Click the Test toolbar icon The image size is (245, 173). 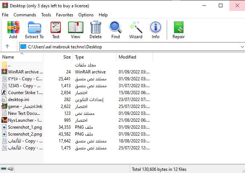click(x=56, y=27)
